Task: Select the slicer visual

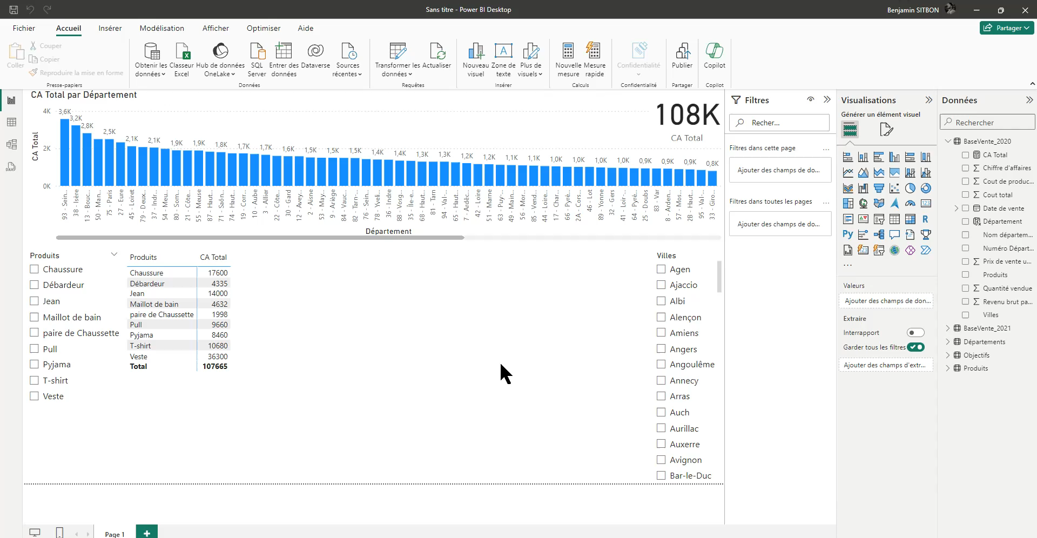Action: [x=879, y=219]
